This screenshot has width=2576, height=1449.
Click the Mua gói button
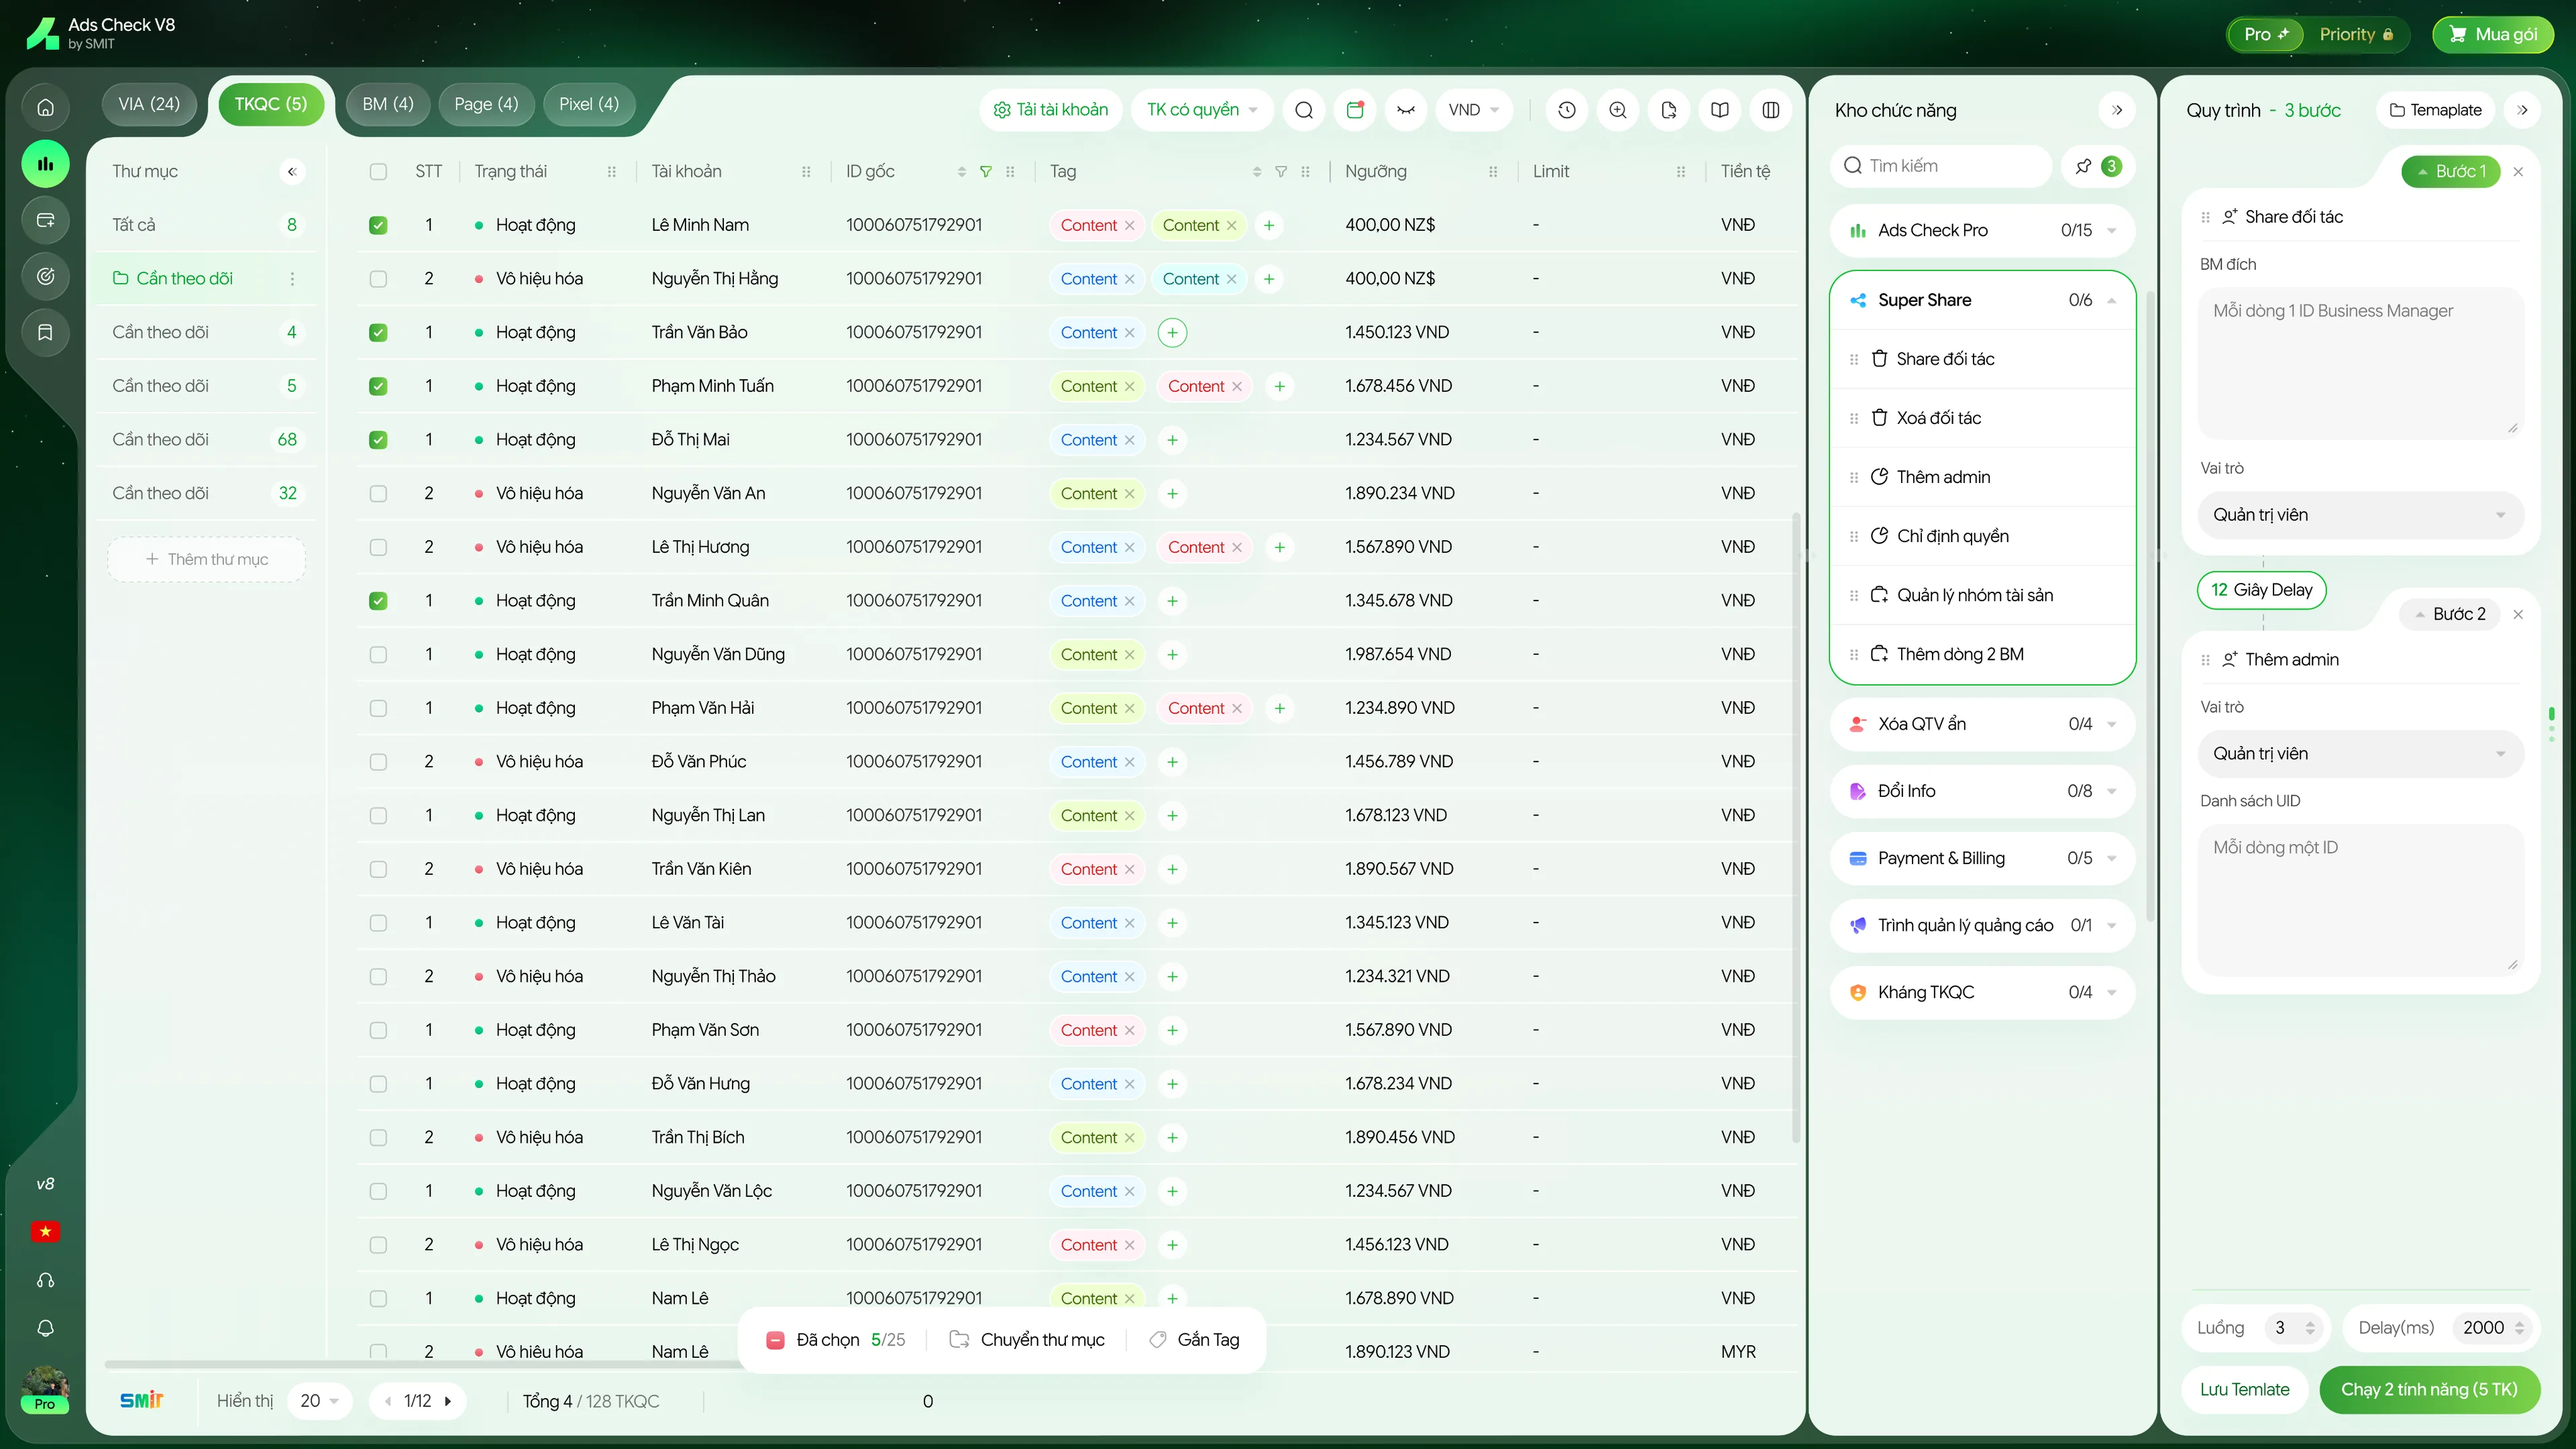(2493, 34)
